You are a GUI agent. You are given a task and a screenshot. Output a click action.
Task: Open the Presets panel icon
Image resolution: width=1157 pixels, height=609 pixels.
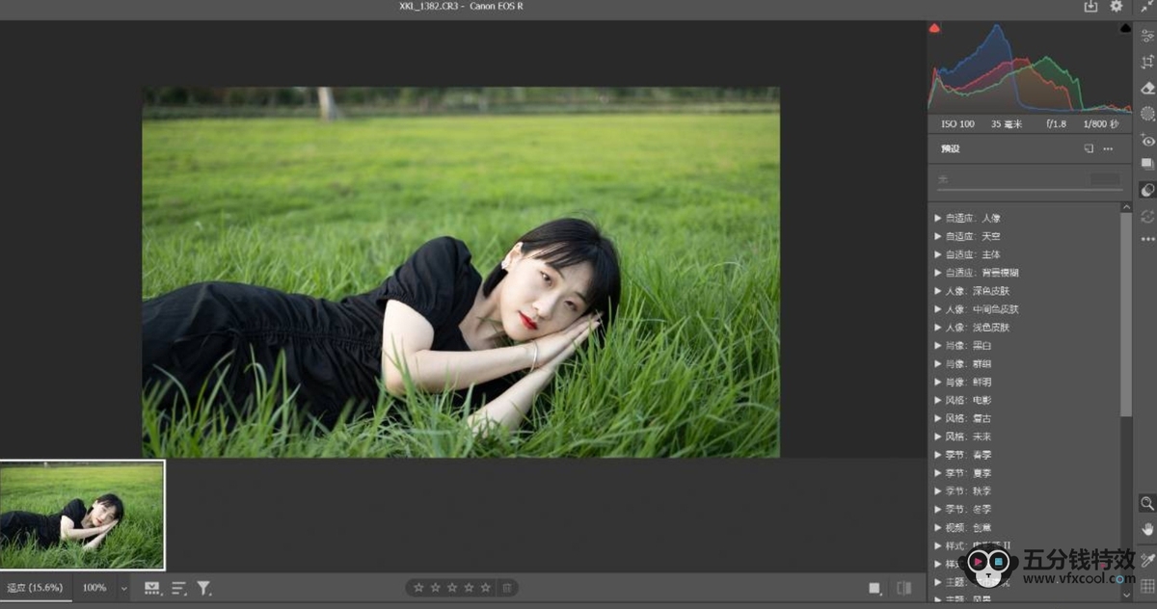click(x=1147, y=190)
